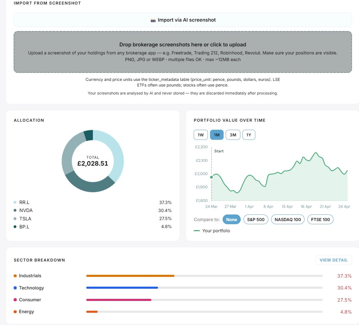Click the Industrials allocation progress bar

coord(204,276)
